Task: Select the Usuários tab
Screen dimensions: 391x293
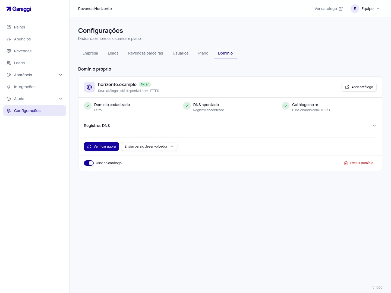Action: tap(181, 53)
